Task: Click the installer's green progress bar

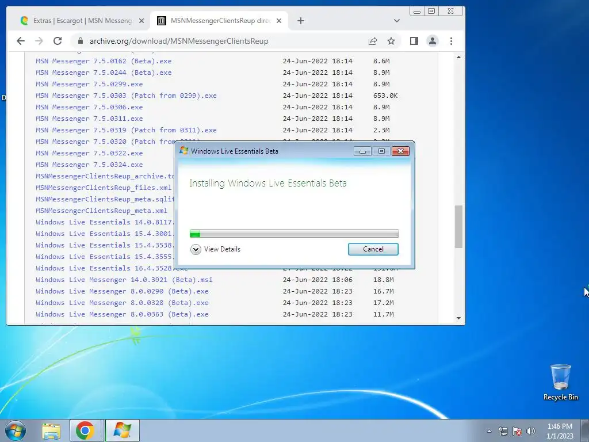Action: pos(294,234)
